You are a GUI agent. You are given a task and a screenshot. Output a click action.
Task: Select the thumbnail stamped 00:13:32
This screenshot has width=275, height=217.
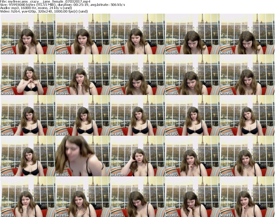click(x=192, y=115)
